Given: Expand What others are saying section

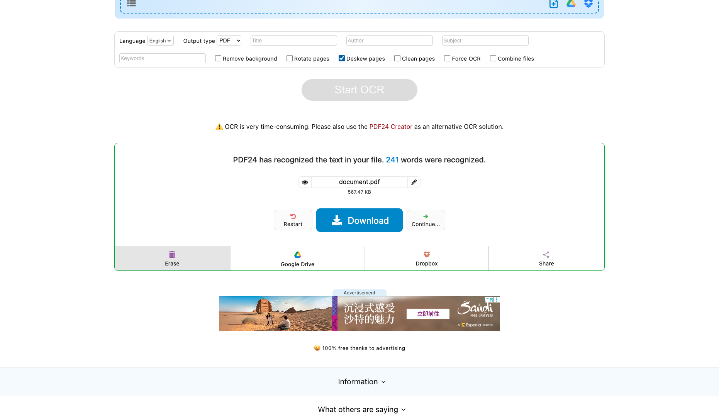Looking at the screenshot, I should point(362,409).
